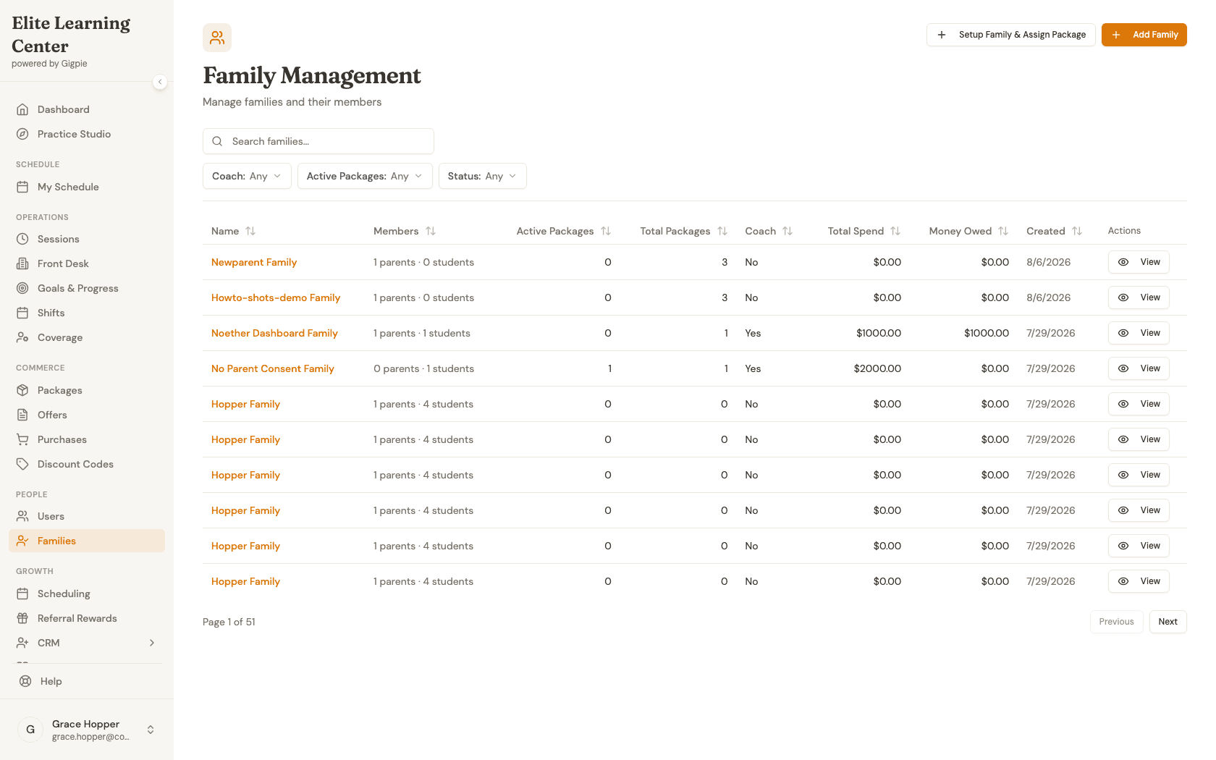Viewport: 1216px width, 760px height.
Task: Open My Schedule page
Action: click(x=87, y=187)
